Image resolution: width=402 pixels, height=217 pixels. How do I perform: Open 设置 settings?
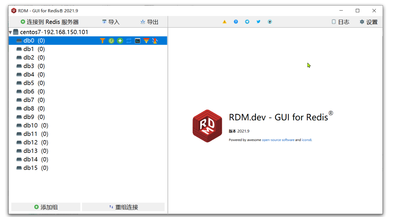click(x=368, y=22)
